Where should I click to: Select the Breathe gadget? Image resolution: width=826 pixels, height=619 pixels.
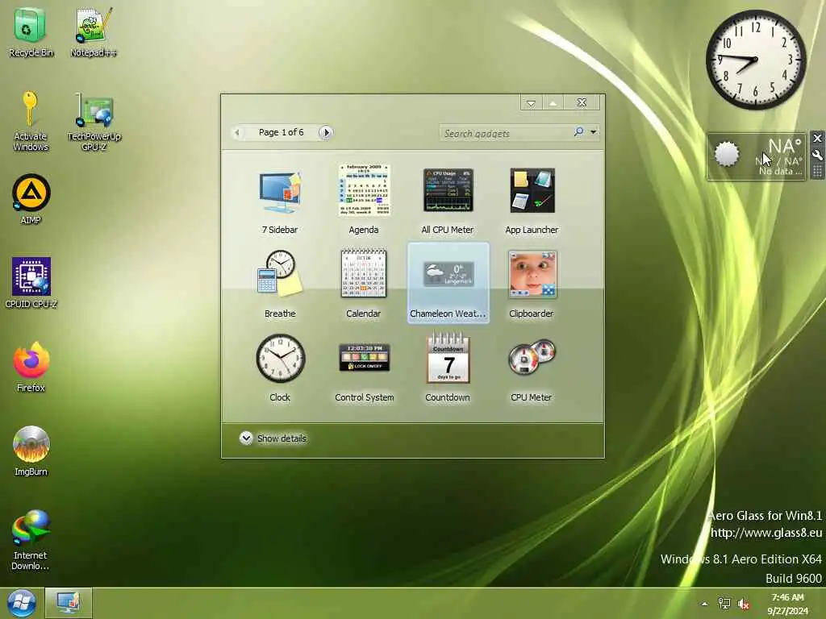(x=280, y=283)
